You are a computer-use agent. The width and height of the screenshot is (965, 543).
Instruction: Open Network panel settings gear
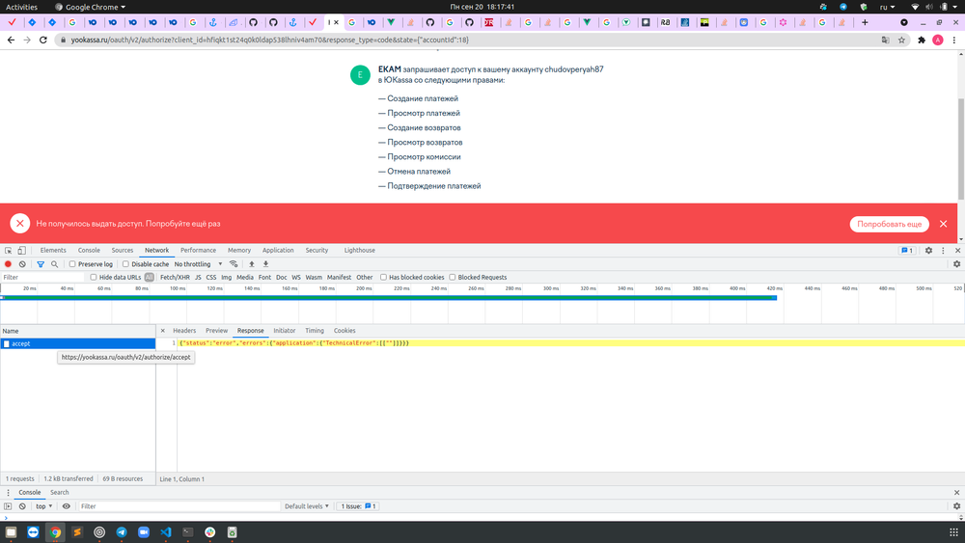pos(956,264)
